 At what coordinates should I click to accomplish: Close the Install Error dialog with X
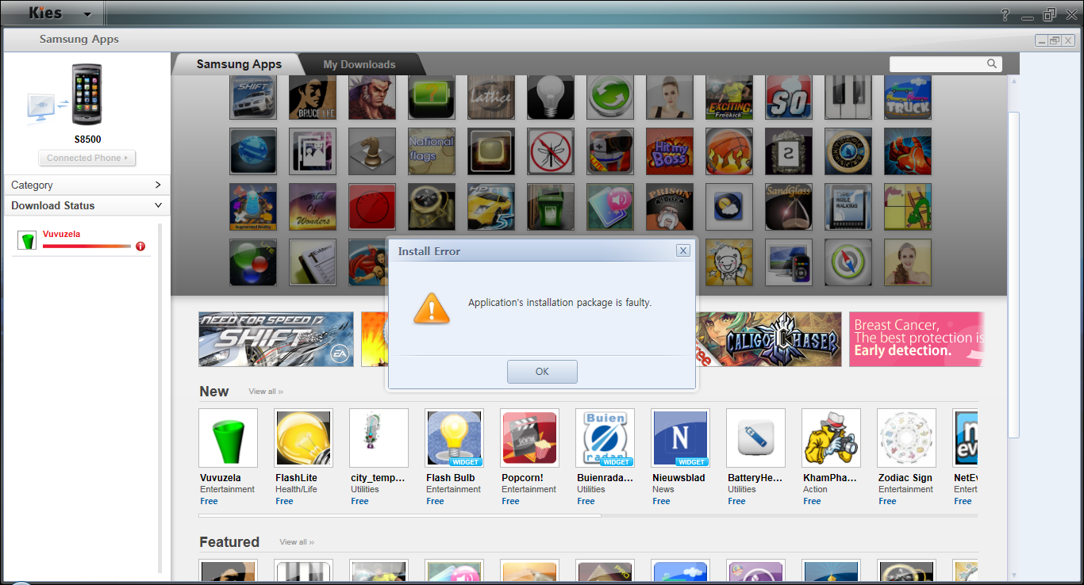pos(682,250)
